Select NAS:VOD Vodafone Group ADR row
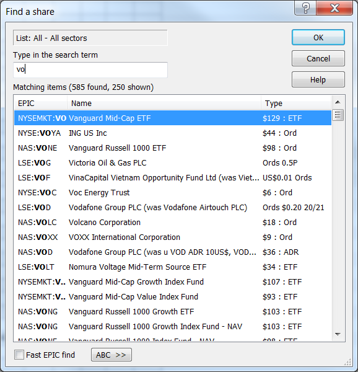This screenshot has height=372, width=358. coord(173,252)
